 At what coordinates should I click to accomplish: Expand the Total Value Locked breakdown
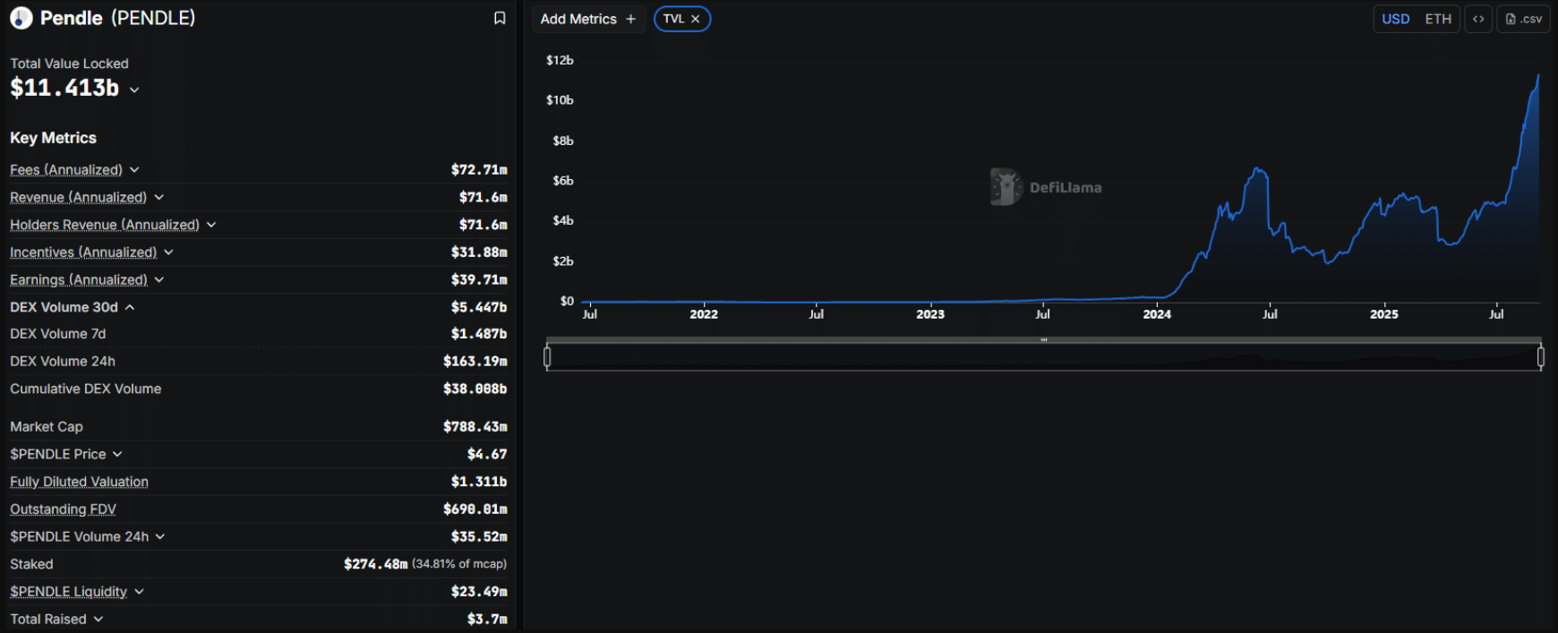pos(134,90)
